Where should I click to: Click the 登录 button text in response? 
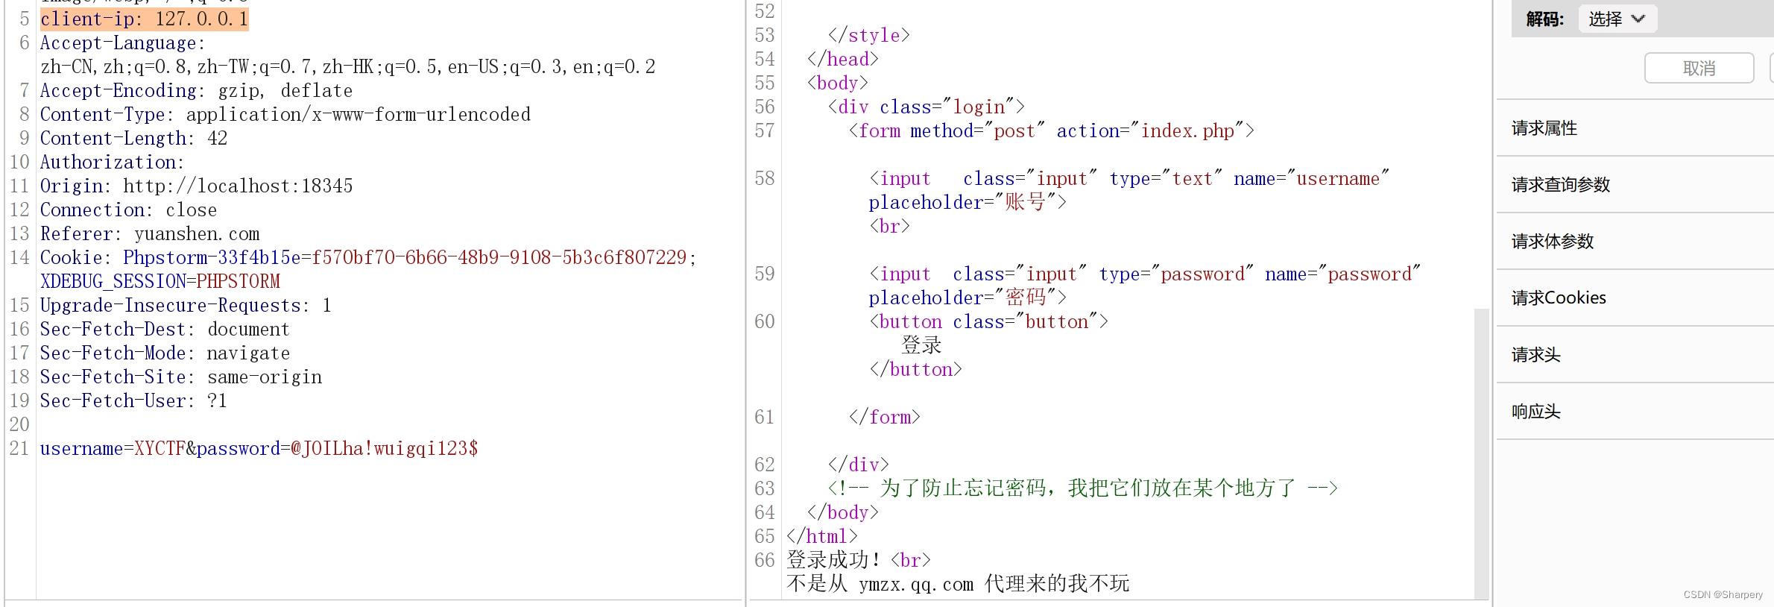(x=921, y=345)
